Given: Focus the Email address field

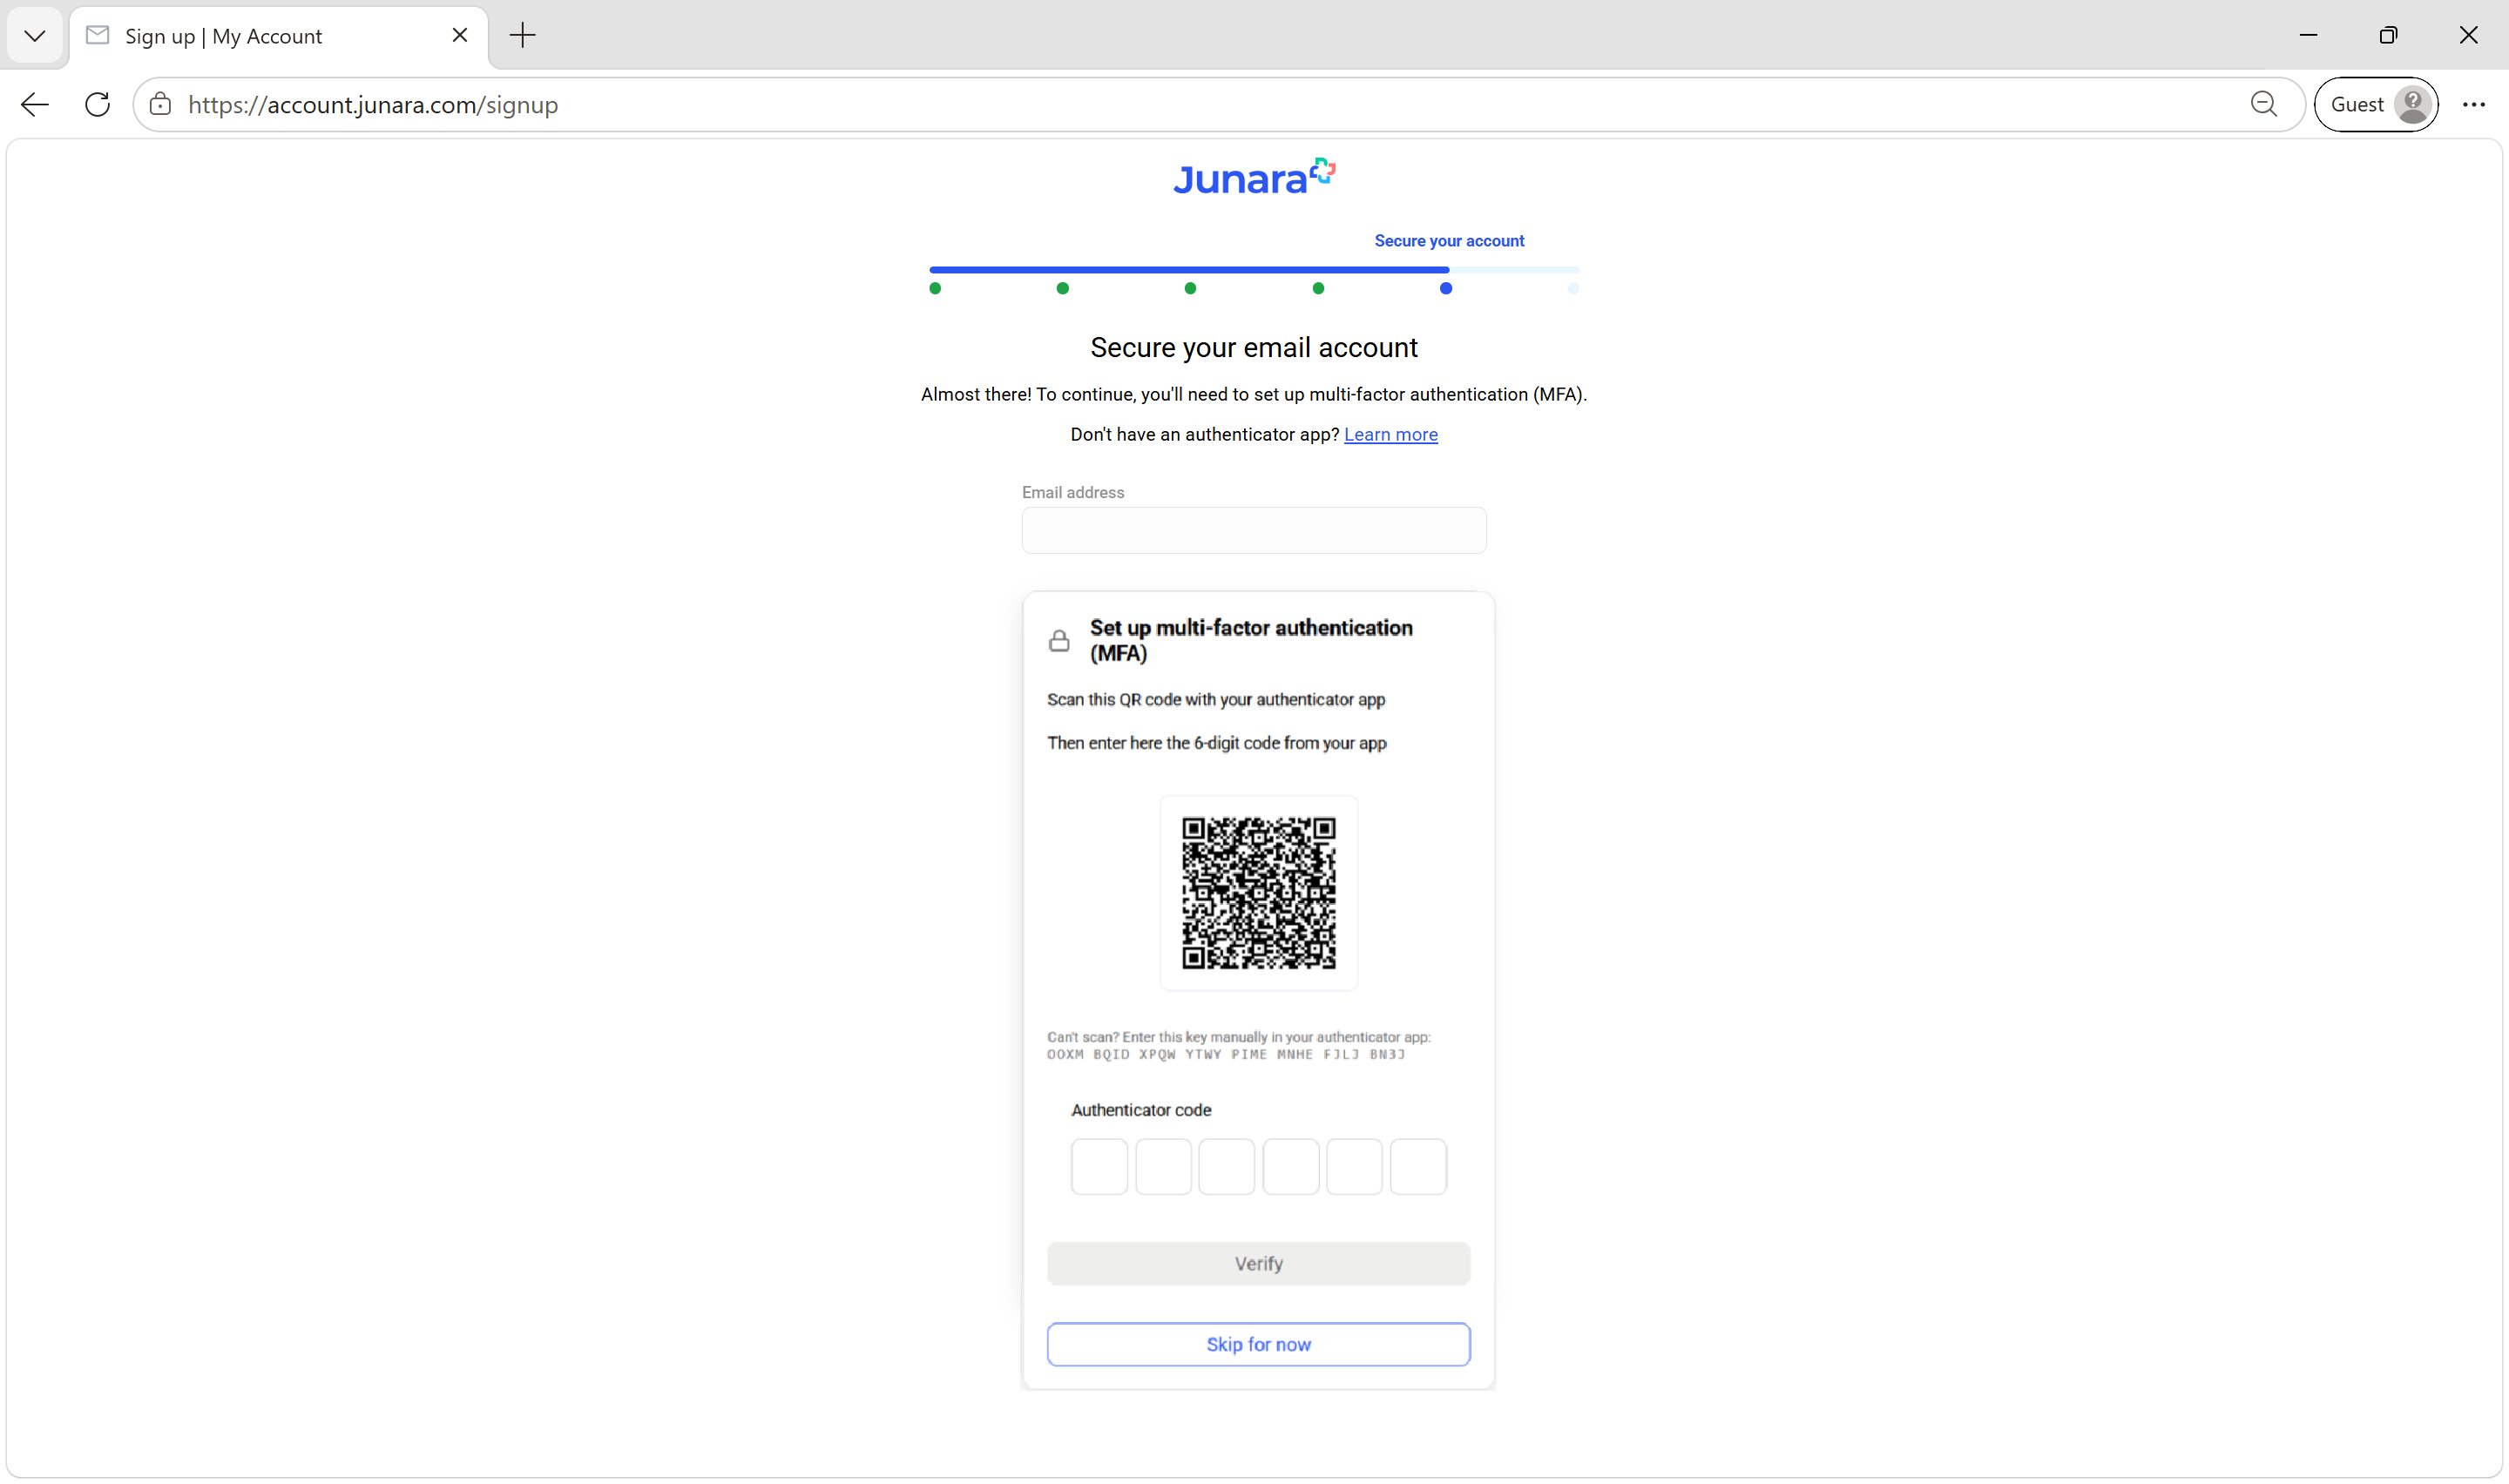Looking at the screenshot, I should pyautogui.click(x=1254, y=530).
